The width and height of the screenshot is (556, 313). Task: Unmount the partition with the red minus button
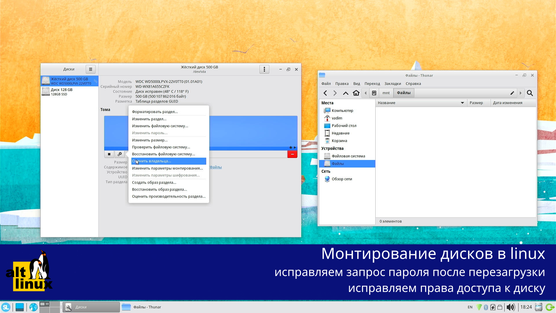292,154
